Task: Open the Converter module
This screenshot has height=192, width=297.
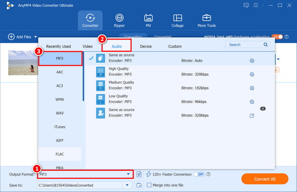Action: tap(90, 20)
